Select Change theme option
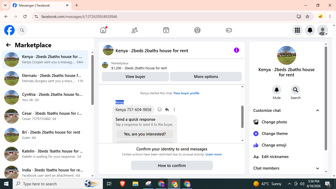The height and width of the screenshot is (189, 336). click(286, 134)
